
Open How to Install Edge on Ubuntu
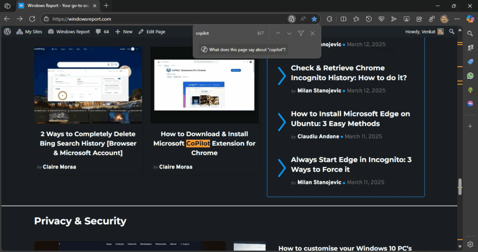point(350,119)
